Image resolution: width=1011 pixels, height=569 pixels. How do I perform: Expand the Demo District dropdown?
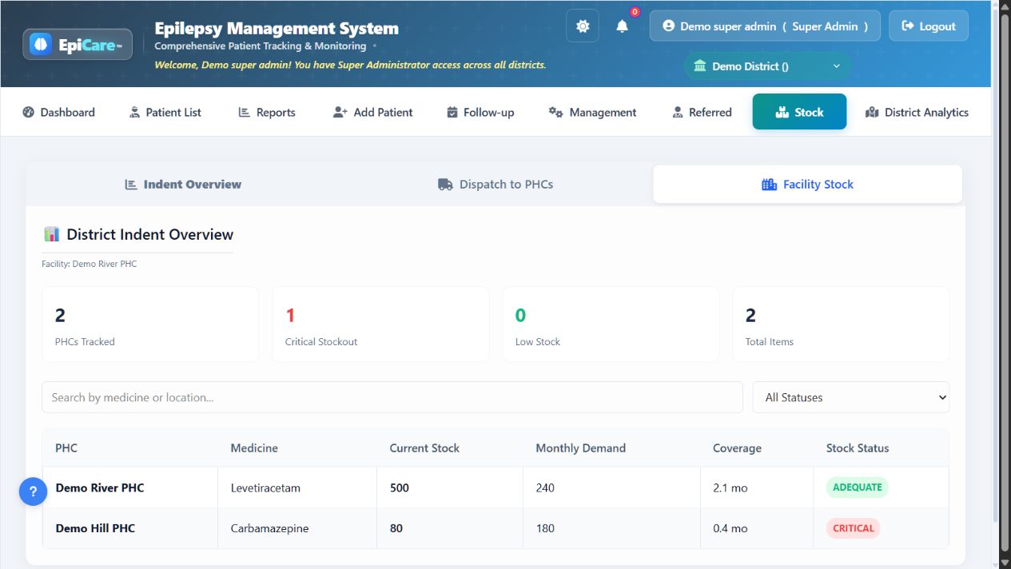pos(767,66)
